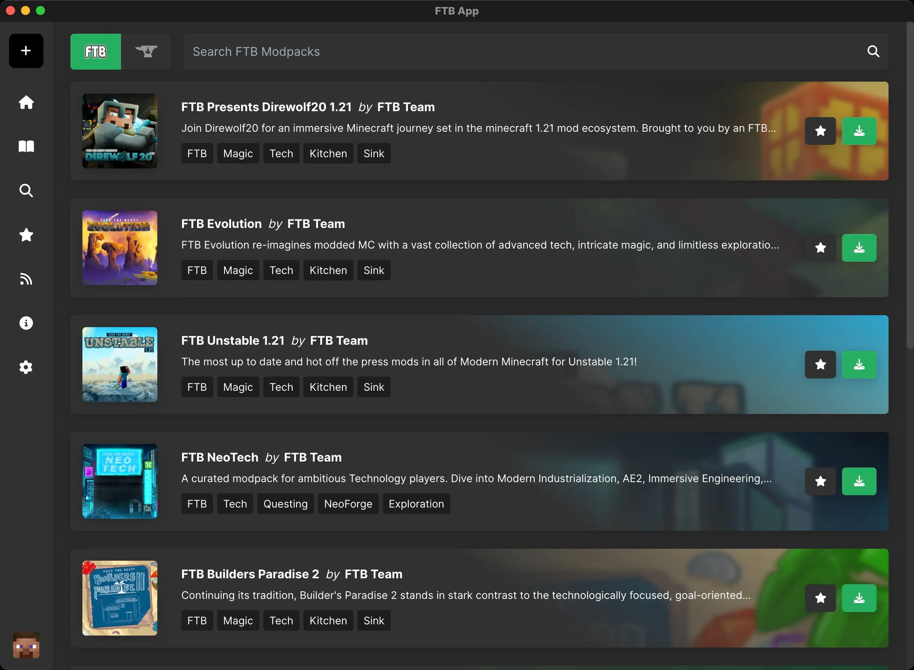The image size is (914, 670).
Task: Open the Library book icon
Action: pyautogui.click(x=26, y=146)
